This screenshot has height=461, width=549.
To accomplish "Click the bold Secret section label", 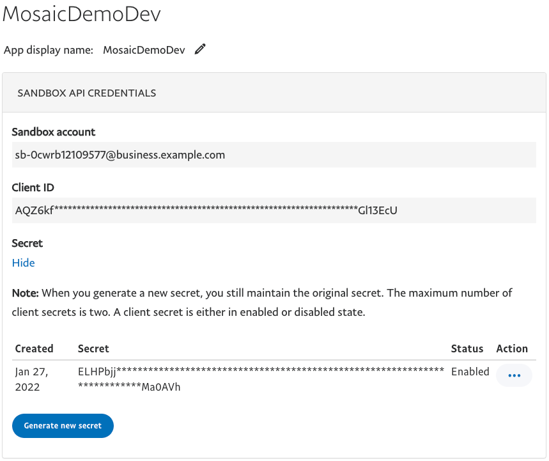I will [x=27, y=243].
